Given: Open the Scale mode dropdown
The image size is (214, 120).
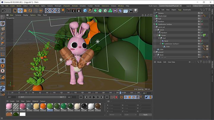Looking at the screenshot, I should [130, 115].
